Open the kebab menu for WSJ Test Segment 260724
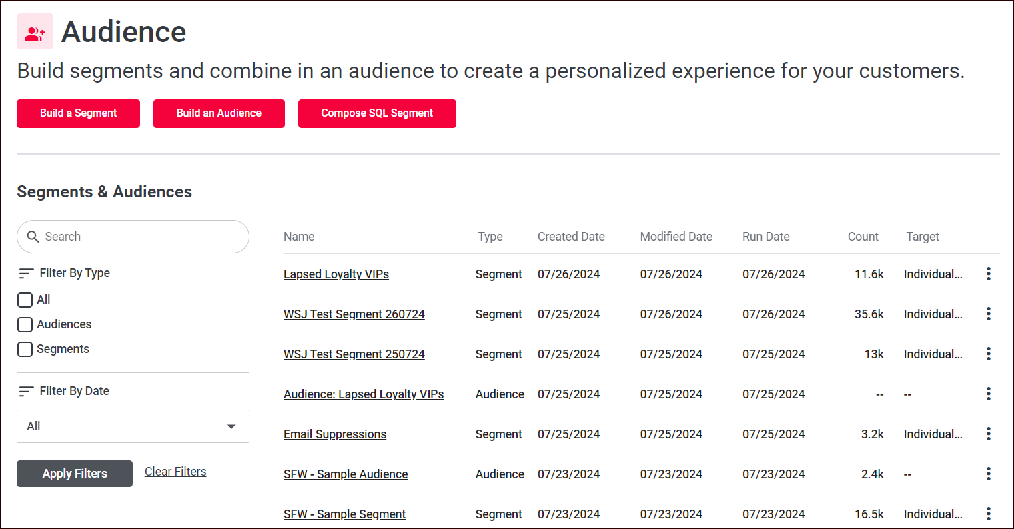Viewport: 1014px width, 529px height. pos(989,314)
